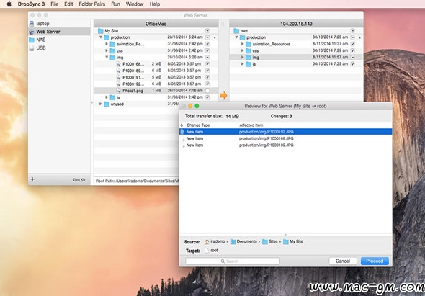Viewport: 425px width, 296px height.
Task: Expand the left animation_Re... folder
Action: tap(107, 44)
